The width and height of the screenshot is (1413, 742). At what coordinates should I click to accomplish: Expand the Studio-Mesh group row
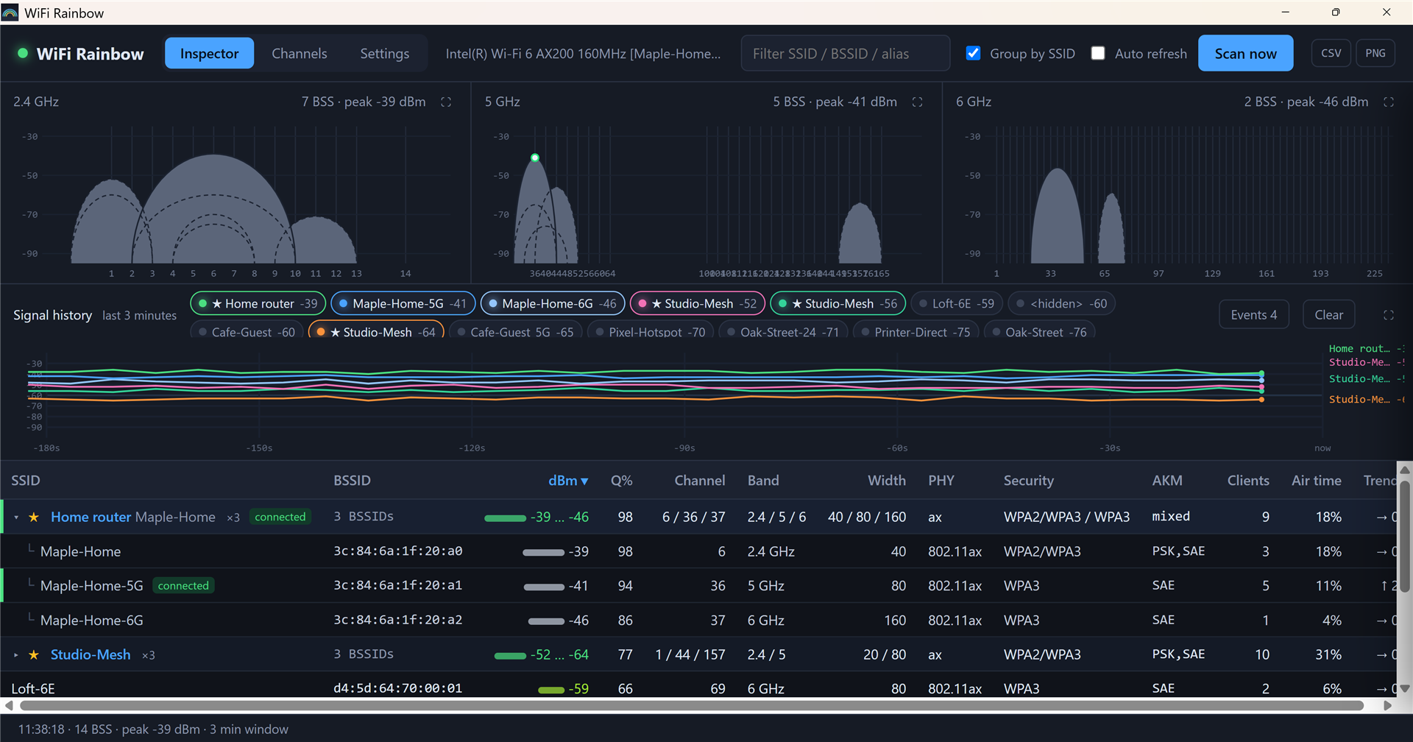point(16,655)
